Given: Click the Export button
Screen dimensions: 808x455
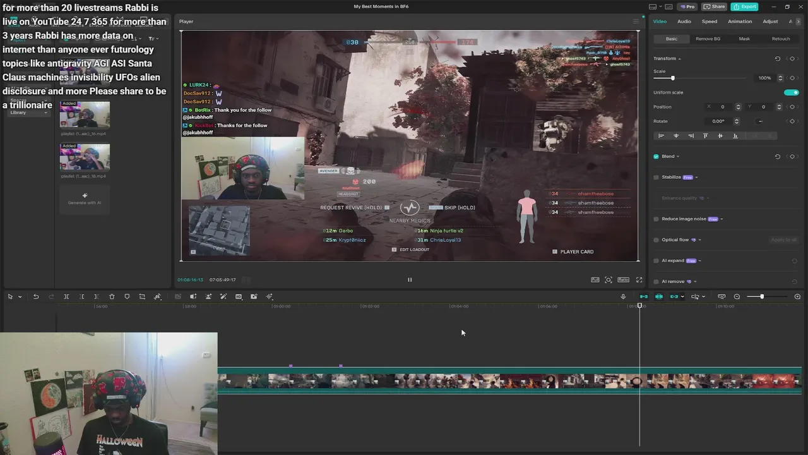Looking at the screenshot, I should click(744, 6).
